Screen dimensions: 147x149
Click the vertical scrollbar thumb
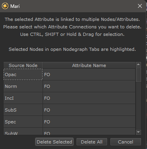(x=138, y=74)
